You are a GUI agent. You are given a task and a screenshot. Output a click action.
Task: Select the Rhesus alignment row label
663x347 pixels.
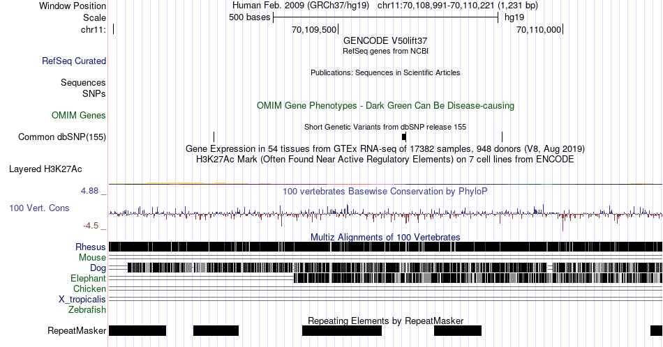click(90, 247)
